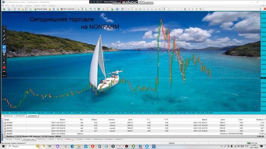Viewport: 266px width, 149px height.
Task: Open the View menu
Action: coord(13,5)
